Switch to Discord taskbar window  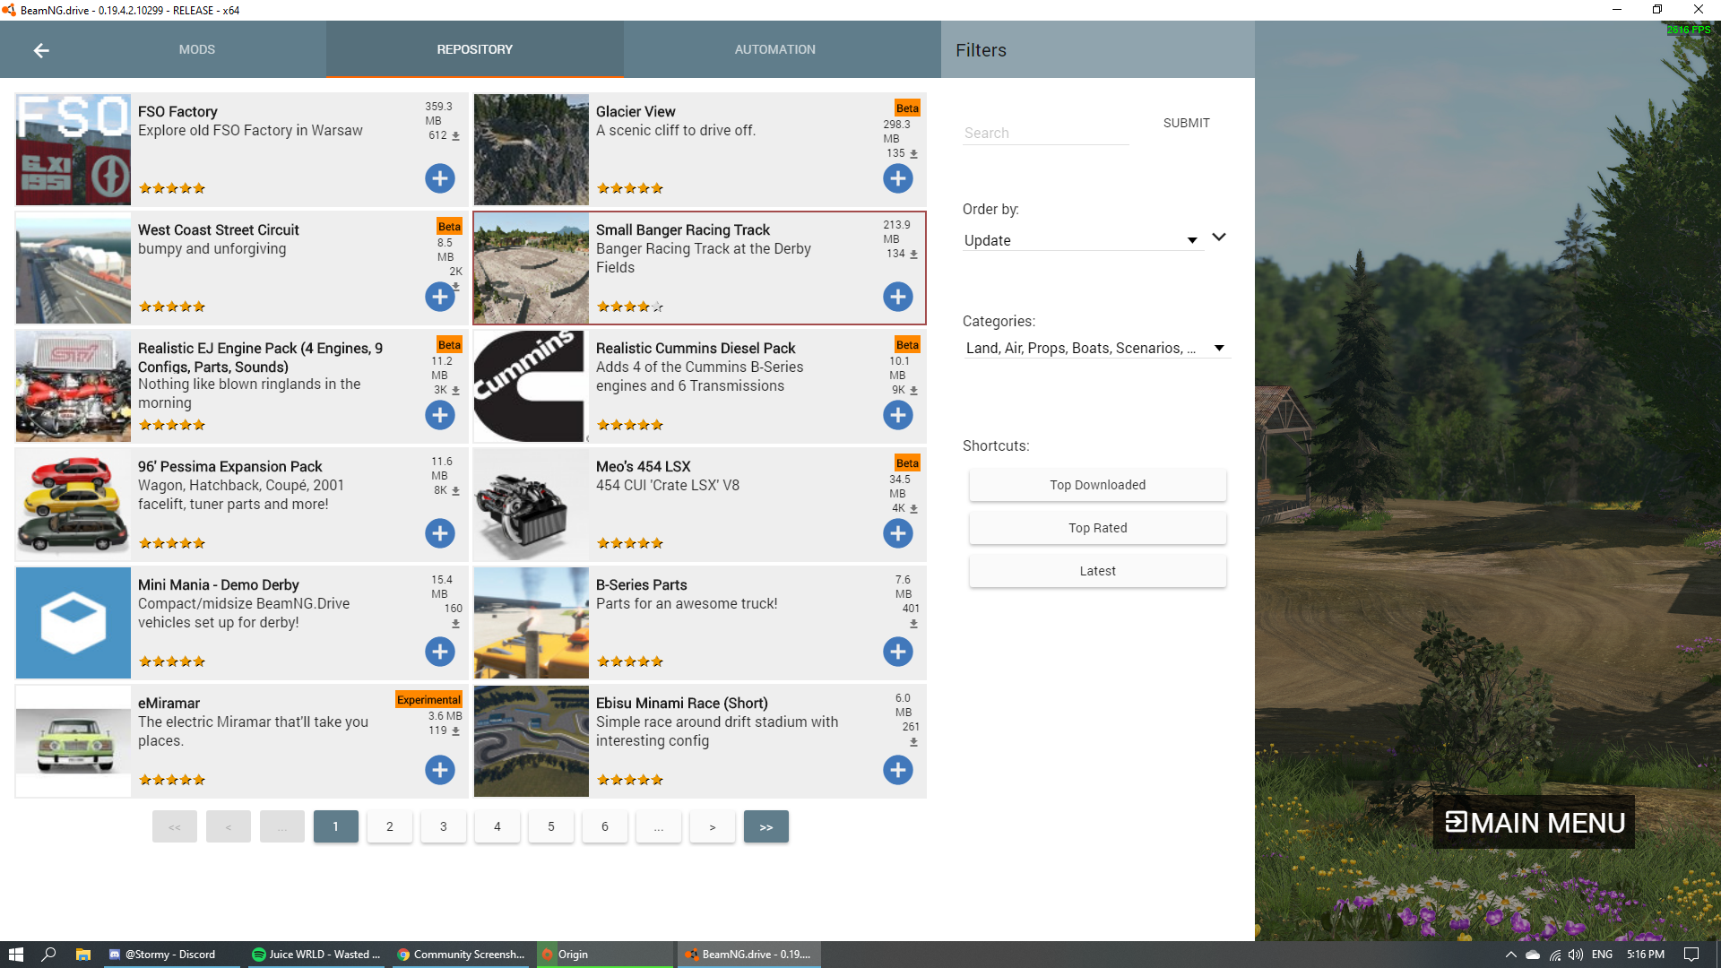click(170, 955)
